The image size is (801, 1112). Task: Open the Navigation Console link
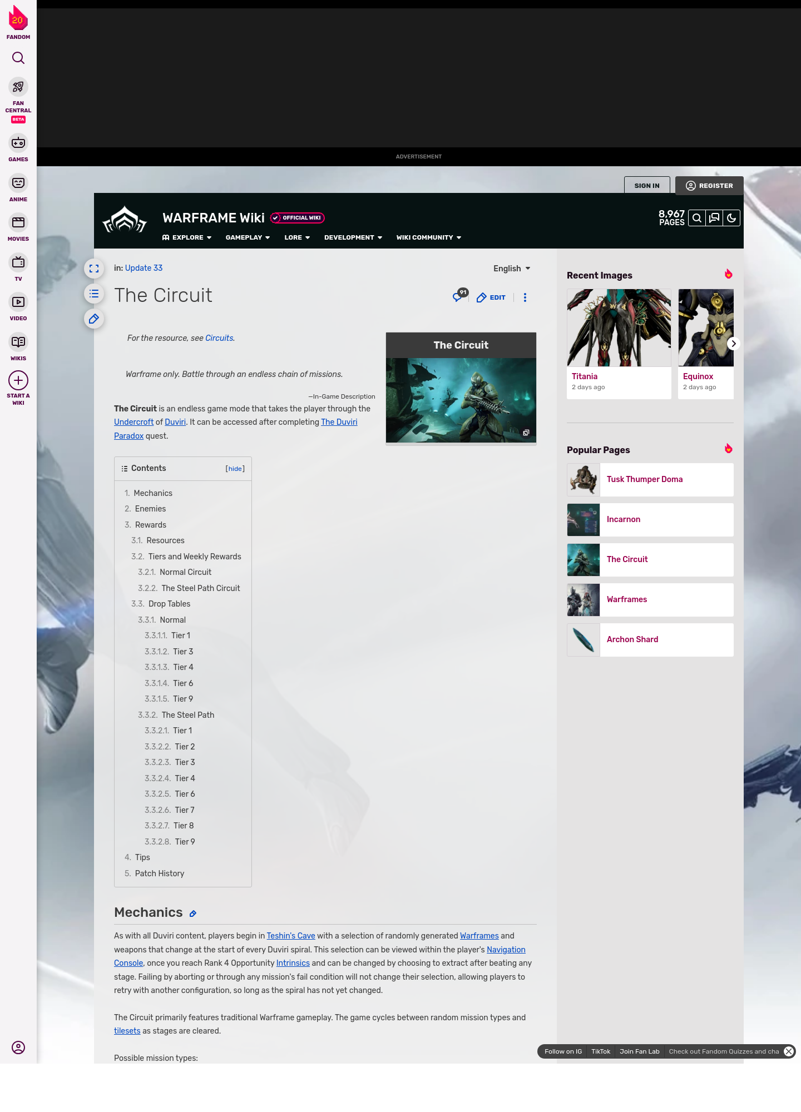coord(506,950)
